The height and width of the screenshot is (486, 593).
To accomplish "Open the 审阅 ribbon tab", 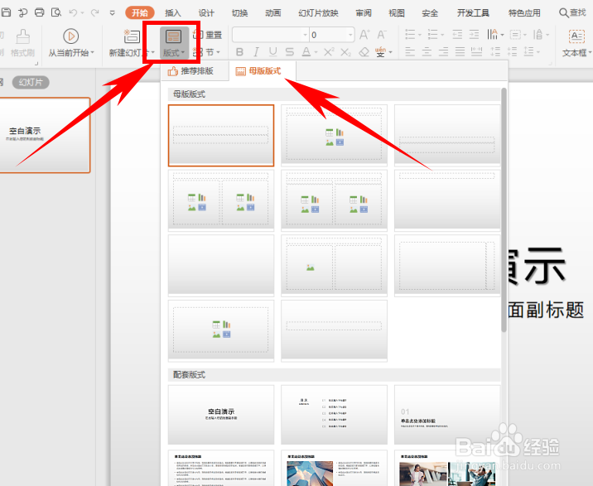I will [364, 13].
